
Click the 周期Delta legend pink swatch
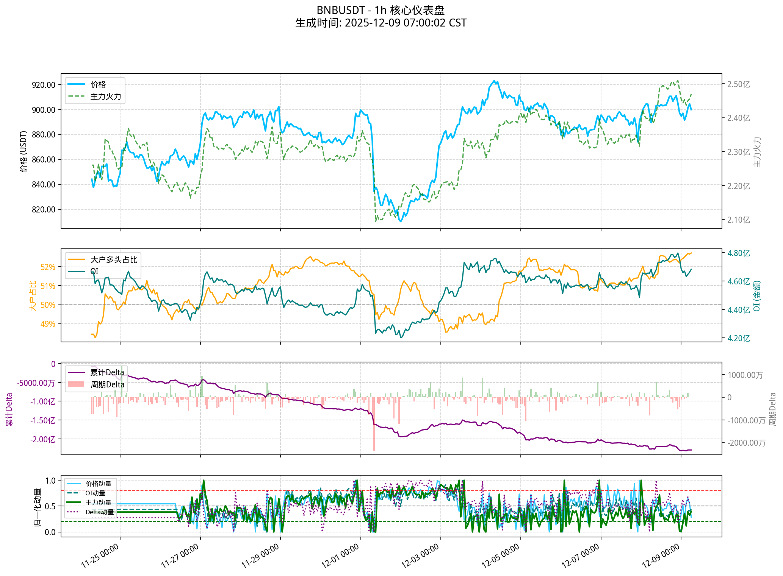pos(76,385)
